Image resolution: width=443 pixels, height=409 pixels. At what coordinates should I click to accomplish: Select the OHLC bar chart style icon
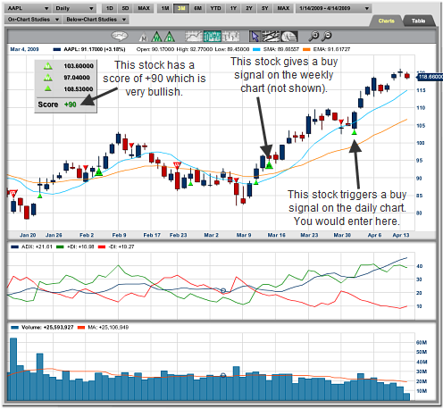click(x=230, y=37)
